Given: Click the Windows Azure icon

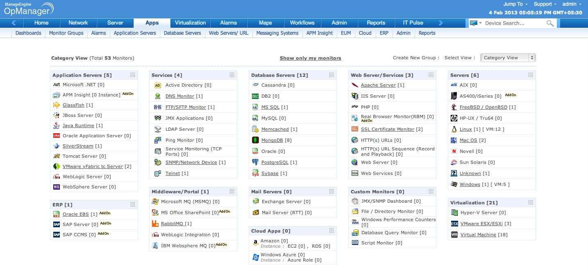Looking at the screenshot, I should point(255,257).
